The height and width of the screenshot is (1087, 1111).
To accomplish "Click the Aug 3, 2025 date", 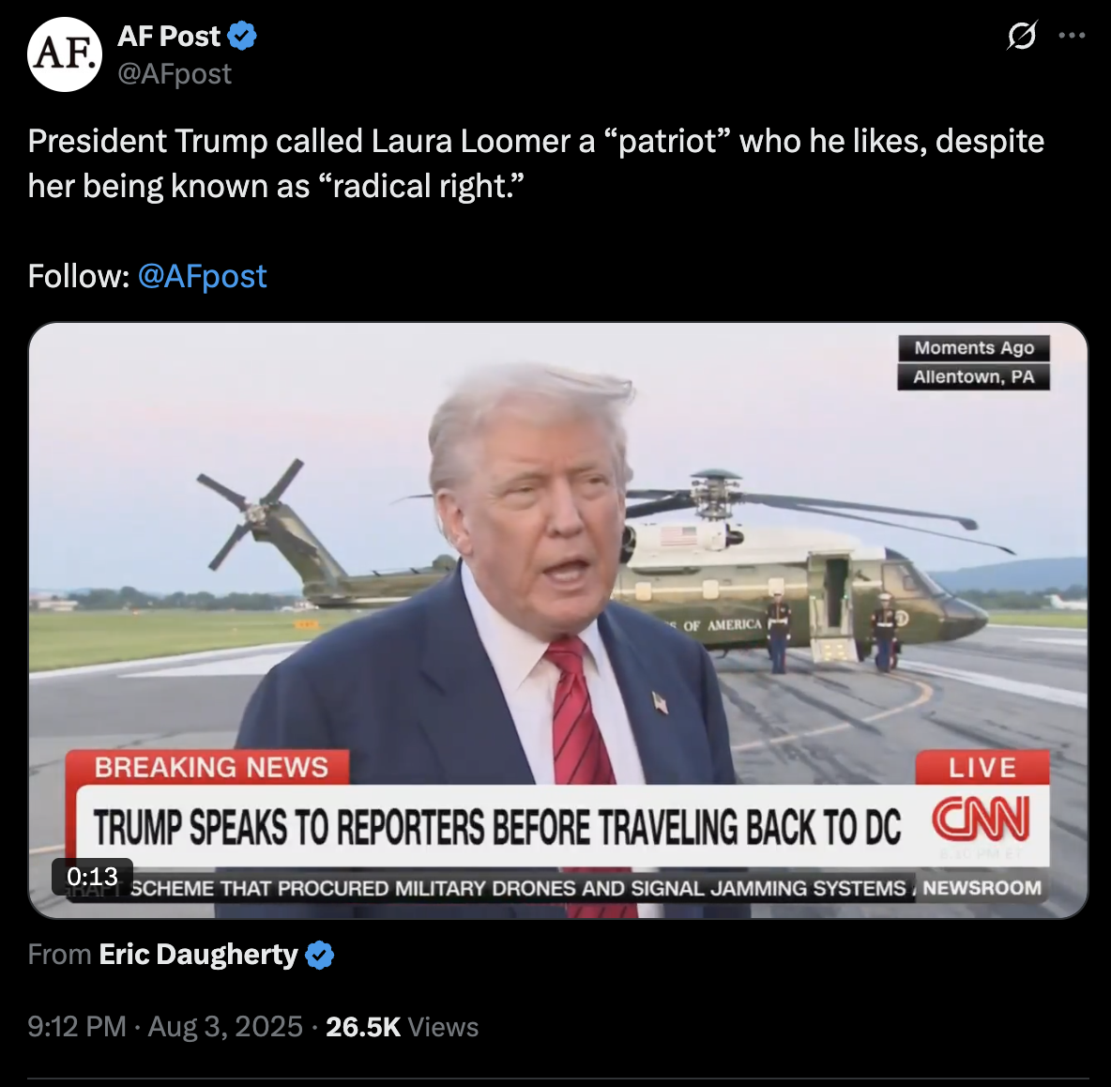I will pyautogui.click(x=225, y=1027).
